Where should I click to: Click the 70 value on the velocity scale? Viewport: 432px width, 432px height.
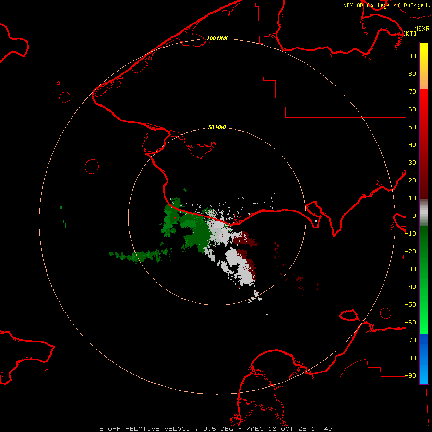[x=412, y=92]
